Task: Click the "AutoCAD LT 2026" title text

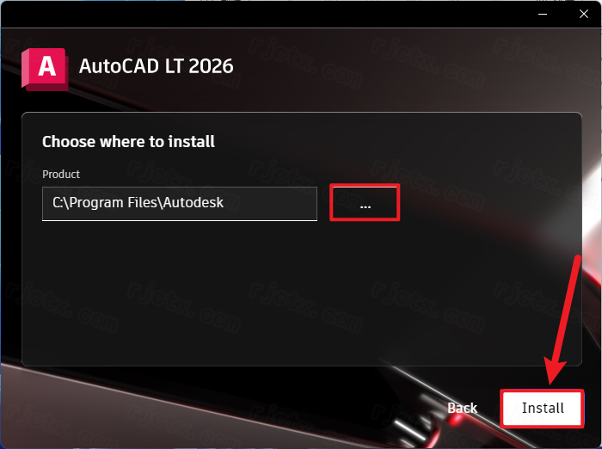Action: [x=156, y=66]
